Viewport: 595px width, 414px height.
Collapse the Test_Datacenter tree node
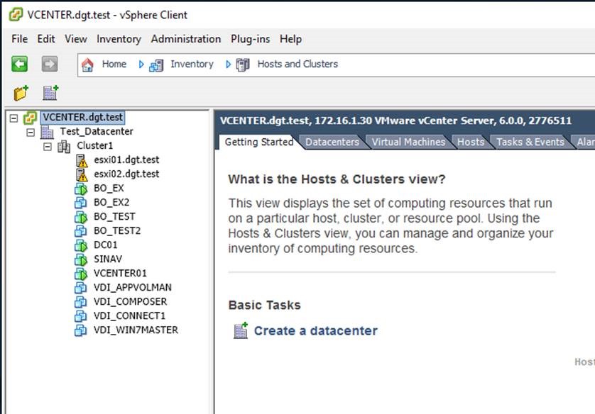(31, 132)
